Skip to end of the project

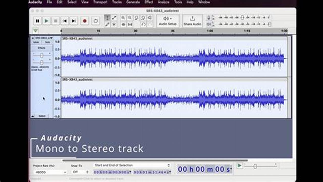[74, 21]
